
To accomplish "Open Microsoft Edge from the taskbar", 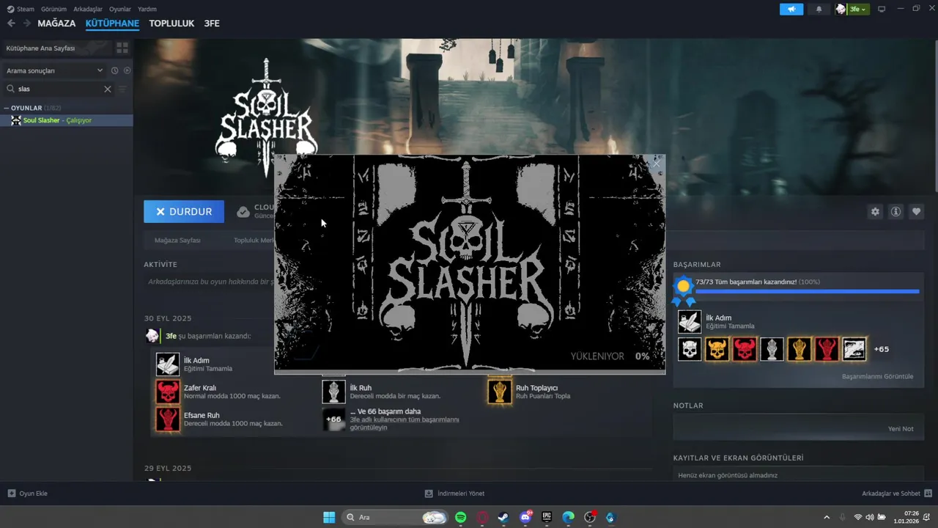I will point(568,517).
